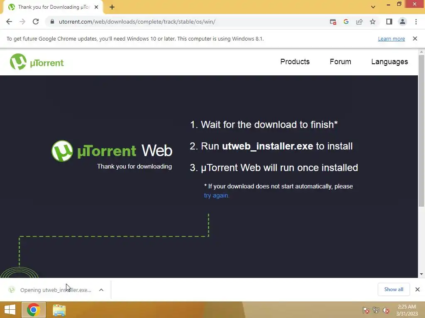Open File Explorer from taskbar
Image resolution: width=425 pixels, height=318 pixels.
59,310
